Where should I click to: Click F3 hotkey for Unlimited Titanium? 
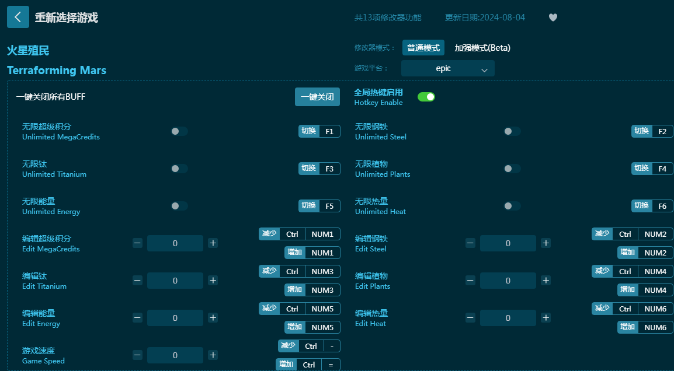click(x=319, y=169)
